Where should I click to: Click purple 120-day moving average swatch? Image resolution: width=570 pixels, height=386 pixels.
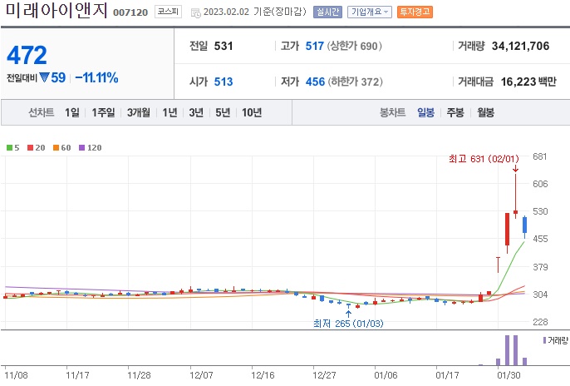[x=81, y=148]
